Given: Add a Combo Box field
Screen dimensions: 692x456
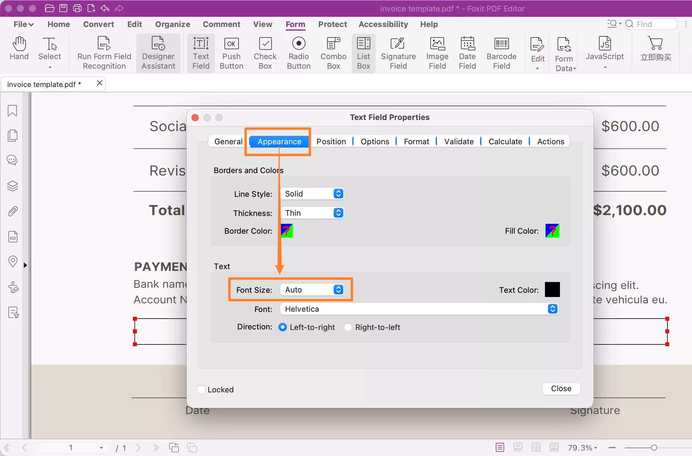Looking at the screenshot, I should point(333,53).
